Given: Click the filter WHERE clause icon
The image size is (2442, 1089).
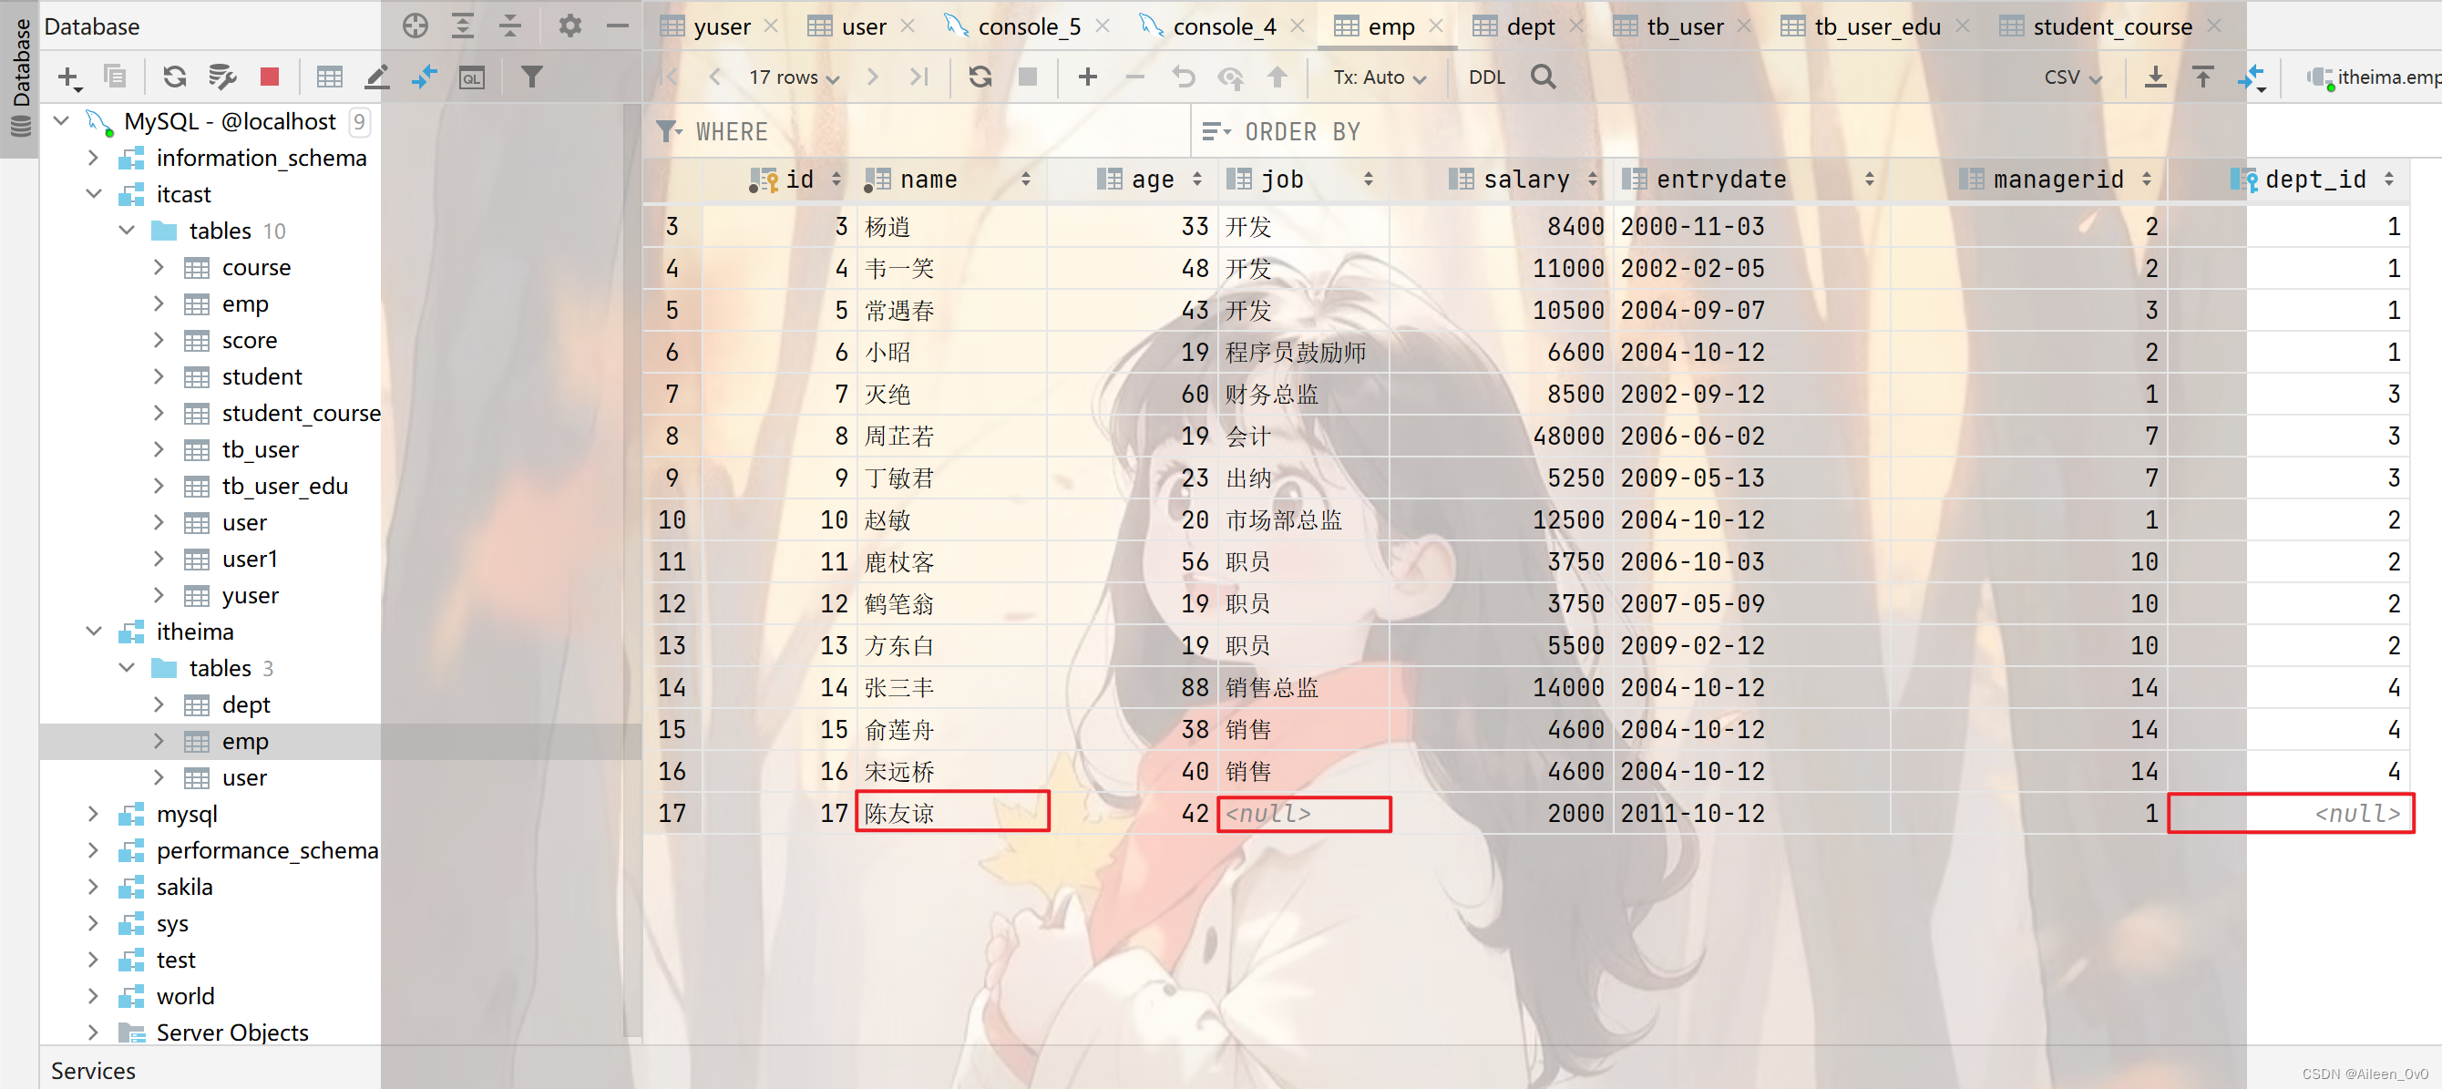Looking at the screenshot, I should coord(668,131).
